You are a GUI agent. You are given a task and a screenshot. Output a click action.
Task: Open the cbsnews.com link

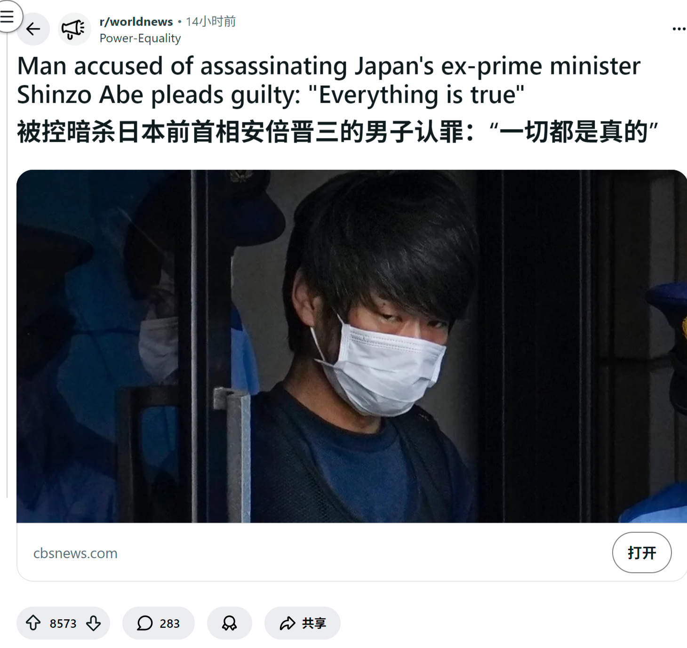tap(75, 553)
